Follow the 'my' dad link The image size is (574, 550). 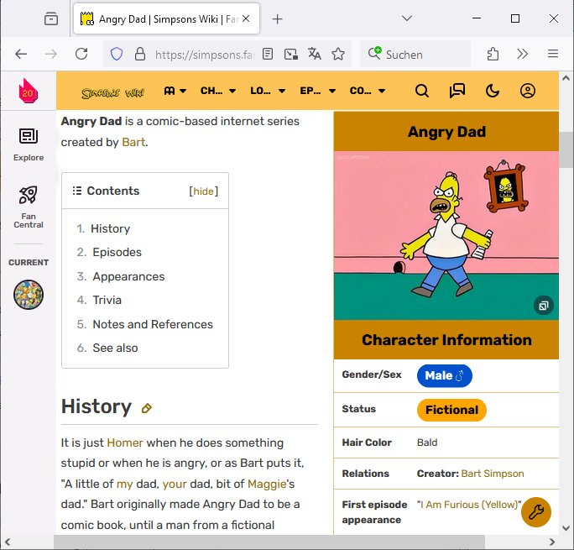(x=124, y=485)
